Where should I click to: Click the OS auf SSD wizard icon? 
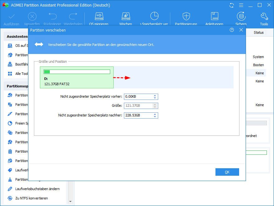coord(10,46)
